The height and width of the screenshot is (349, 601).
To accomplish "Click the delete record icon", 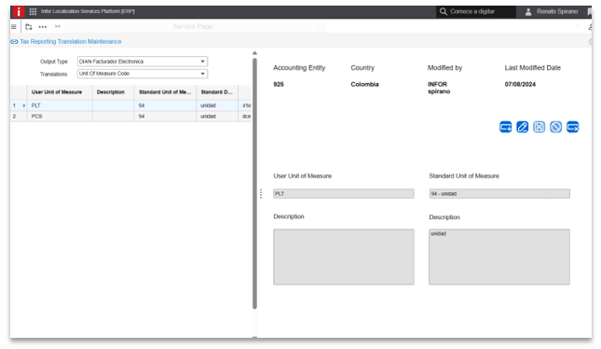I will coord(573,127).
